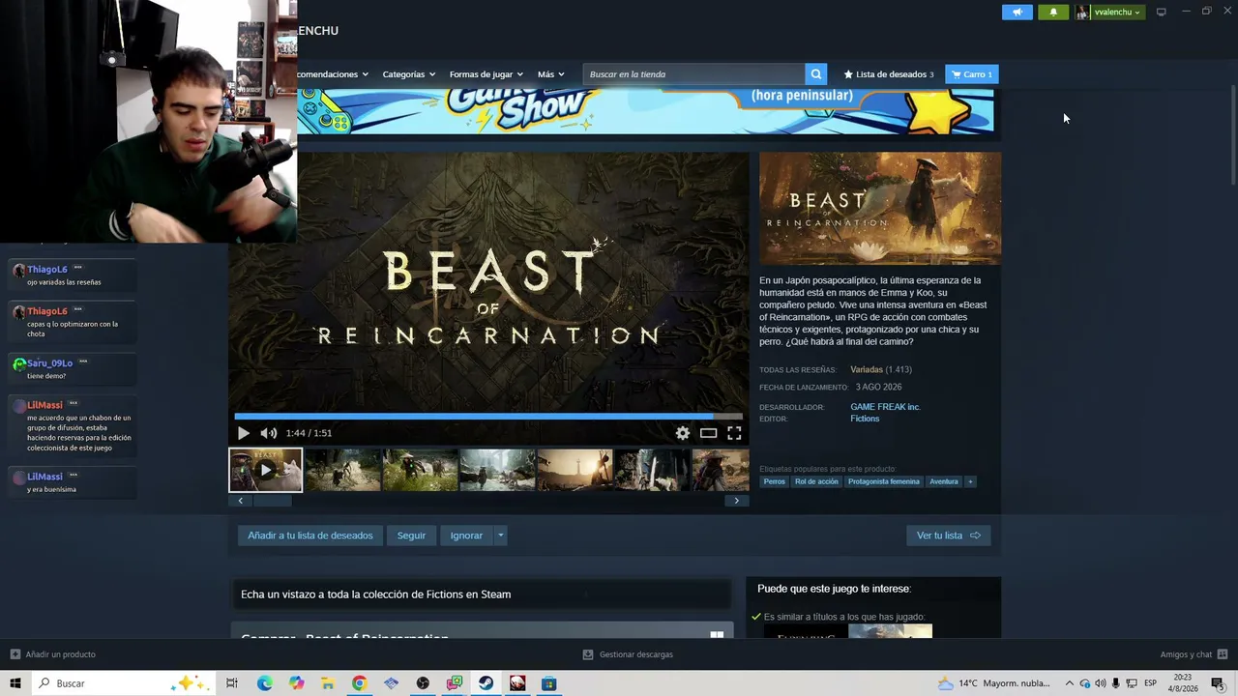Click the Ignorar button
Image resolution: width=1238 pixels, height=696 pixels.
coord(466,536)
